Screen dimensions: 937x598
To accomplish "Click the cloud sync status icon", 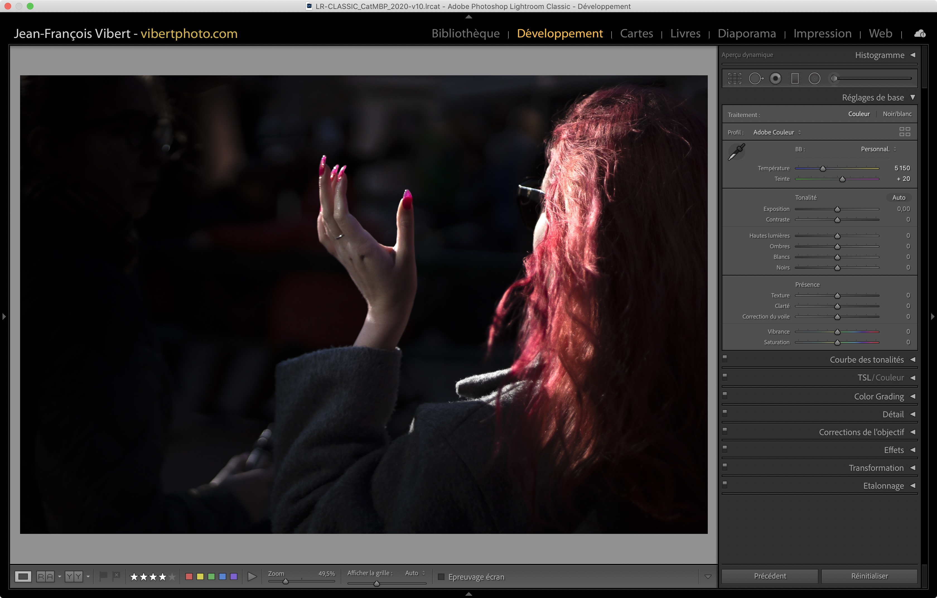I will (x=919, y=34).
